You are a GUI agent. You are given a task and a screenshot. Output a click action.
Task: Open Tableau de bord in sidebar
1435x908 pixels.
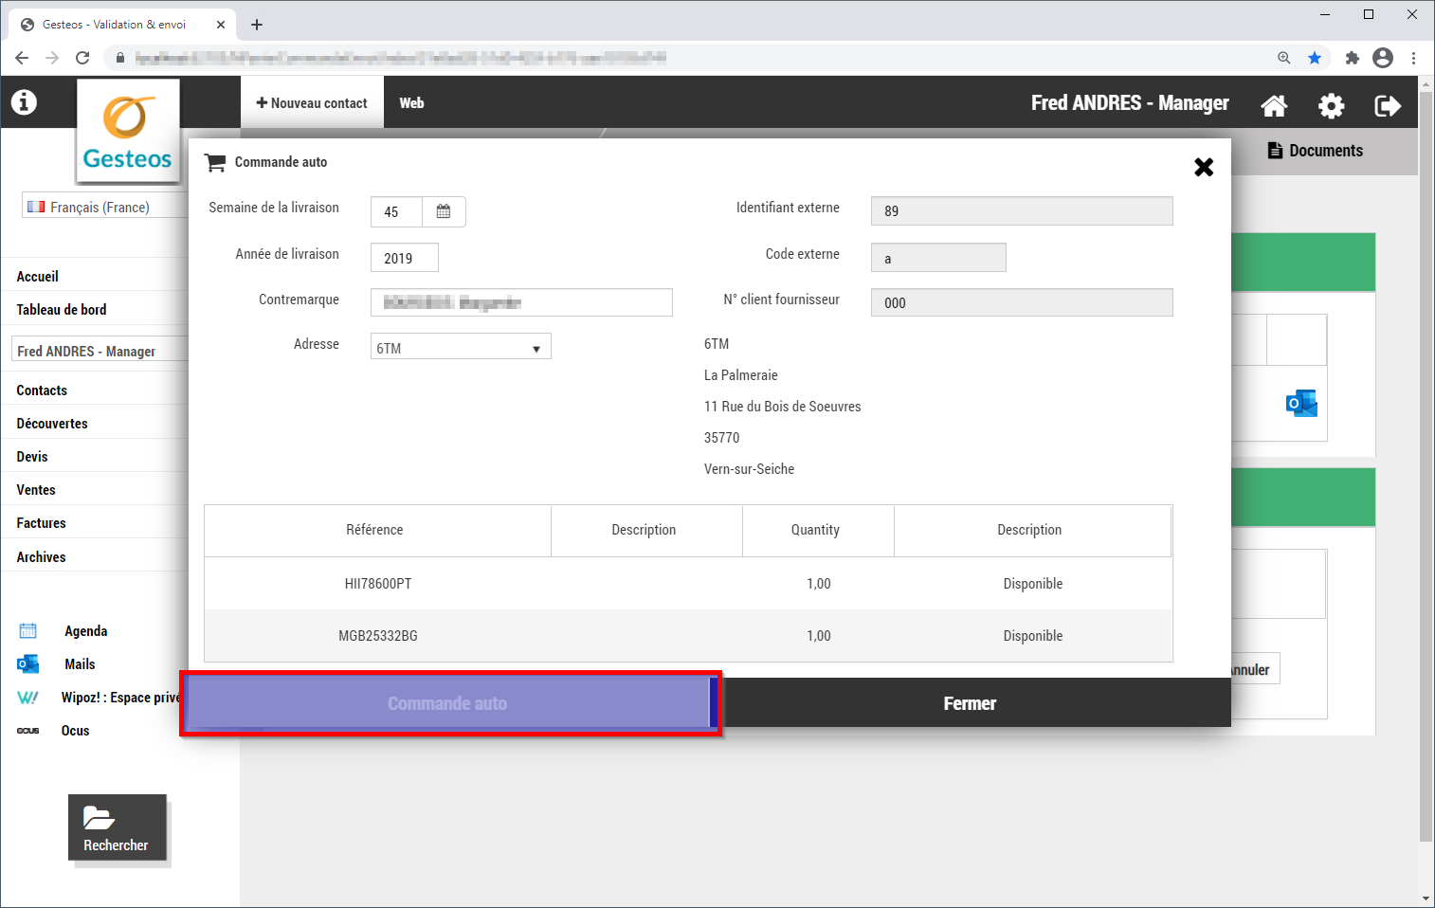click(62, 310)
